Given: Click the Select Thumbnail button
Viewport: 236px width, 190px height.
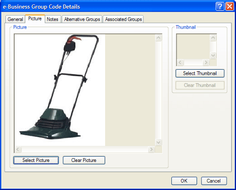Looking at the screenshot, I should click(x=200, y=73).
